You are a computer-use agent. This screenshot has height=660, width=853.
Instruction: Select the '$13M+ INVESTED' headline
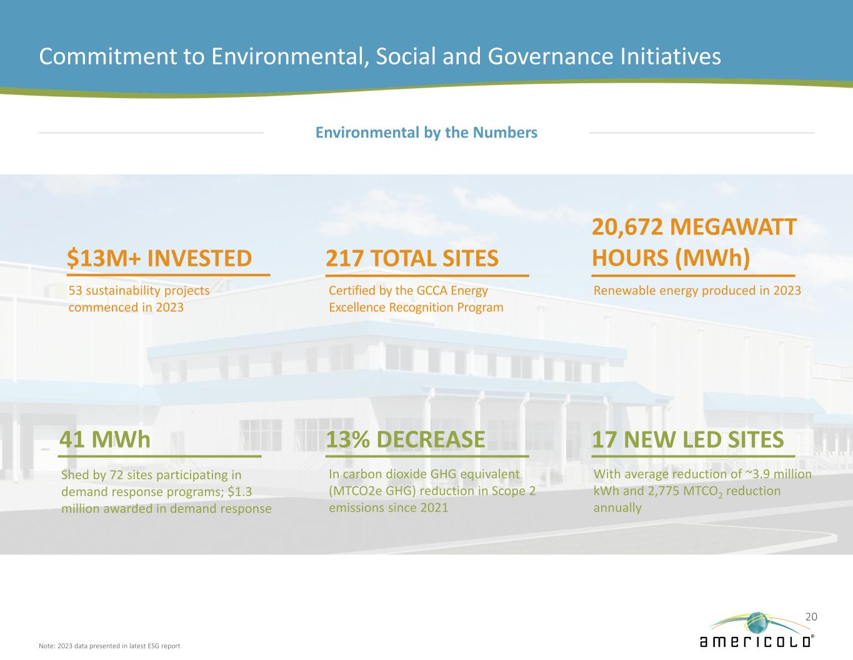point(159,258)
